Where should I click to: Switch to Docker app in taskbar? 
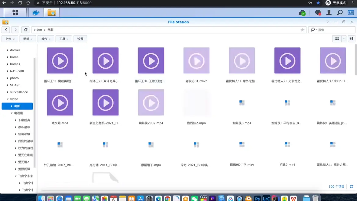pos(36,13)
